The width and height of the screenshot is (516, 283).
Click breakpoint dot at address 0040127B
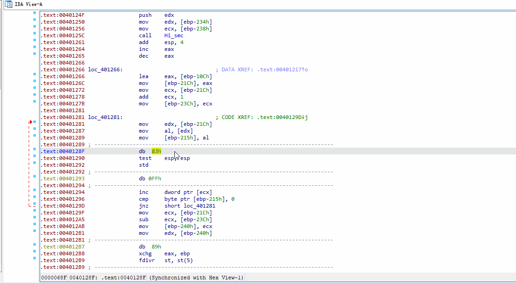35,101
